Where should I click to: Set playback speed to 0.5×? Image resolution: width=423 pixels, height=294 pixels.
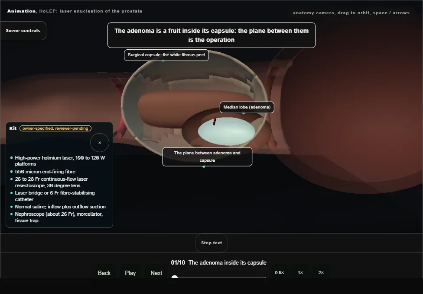pyautogui.click(x=280, y=272)
